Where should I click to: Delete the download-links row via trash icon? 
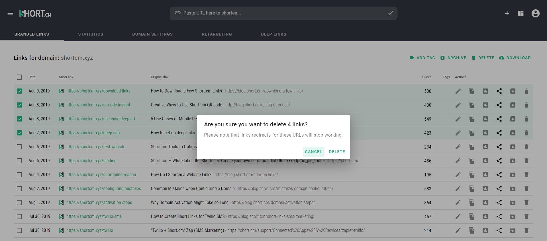(526, 91)
